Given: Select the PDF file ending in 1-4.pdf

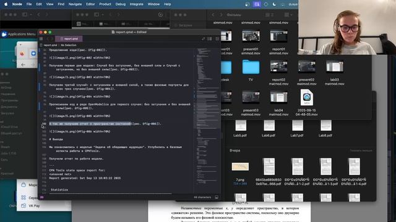Looking at the screenshot, I should click(x=354, y=166).
